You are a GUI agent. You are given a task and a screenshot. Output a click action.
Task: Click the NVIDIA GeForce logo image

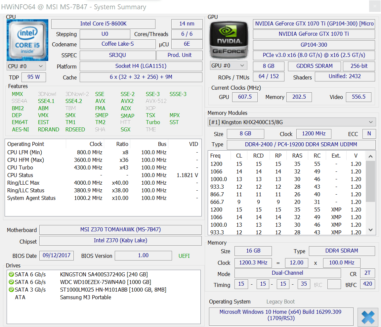click(229, 40)
